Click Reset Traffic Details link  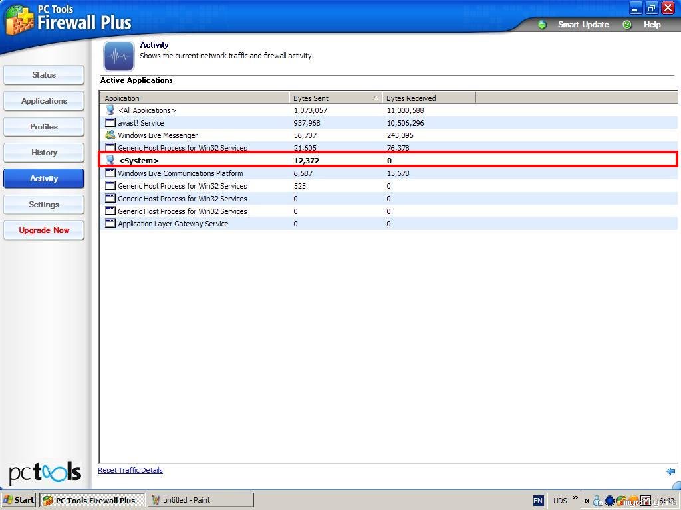(130, 470)
